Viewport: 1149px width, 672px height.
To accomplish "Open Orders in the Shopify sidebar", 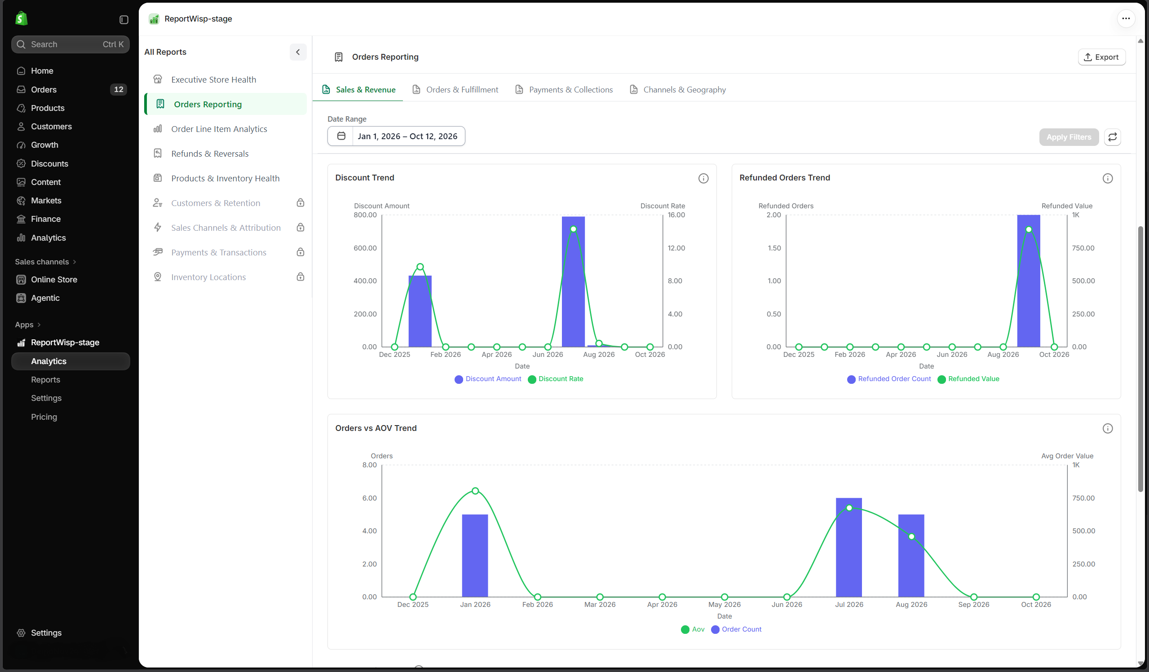I will pyautogui.click(x=71, y=89).
